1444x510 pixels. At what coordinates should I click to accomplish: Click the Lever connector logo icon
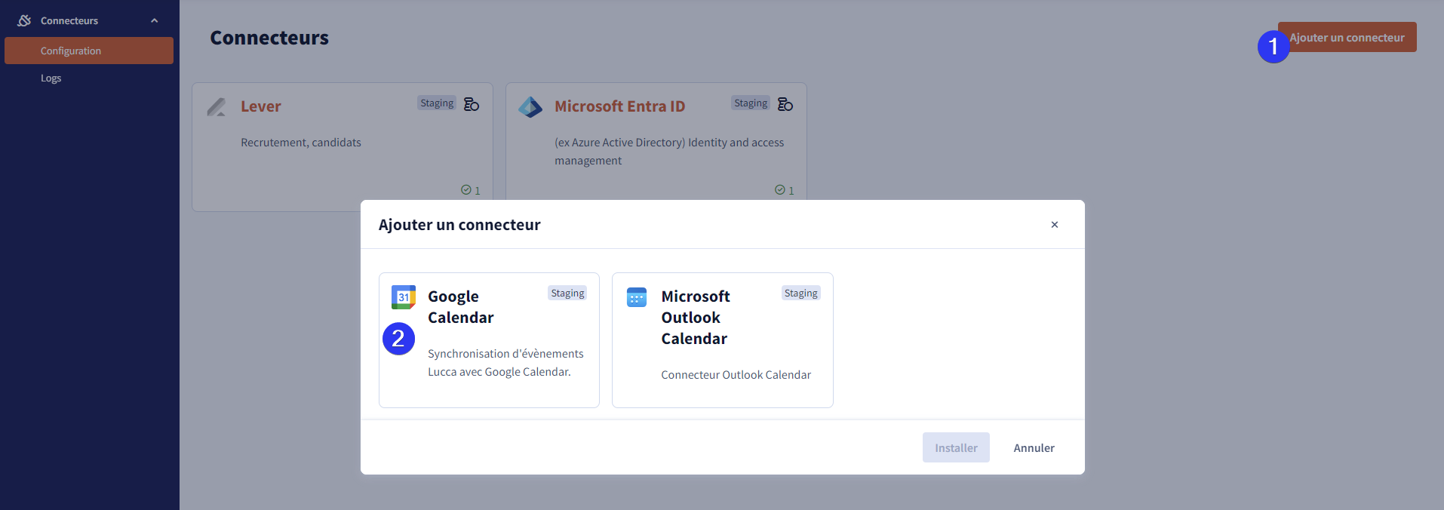(x=217, y=107)
